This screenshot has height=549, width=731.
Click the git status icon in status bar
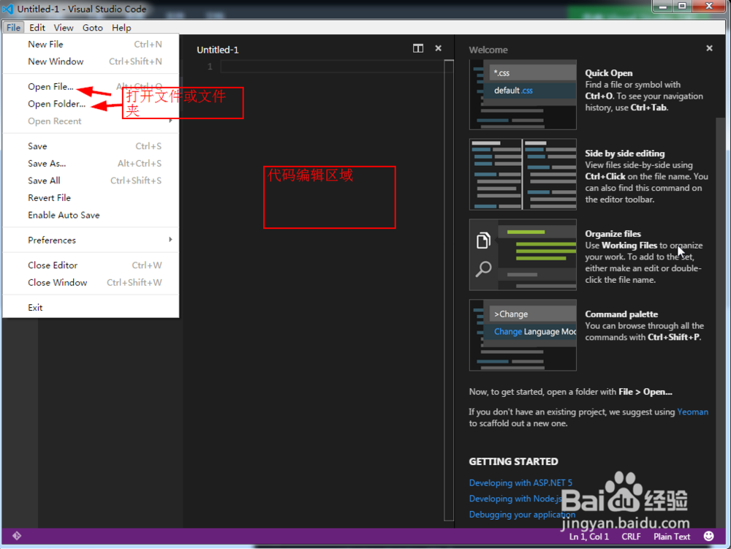17,536
